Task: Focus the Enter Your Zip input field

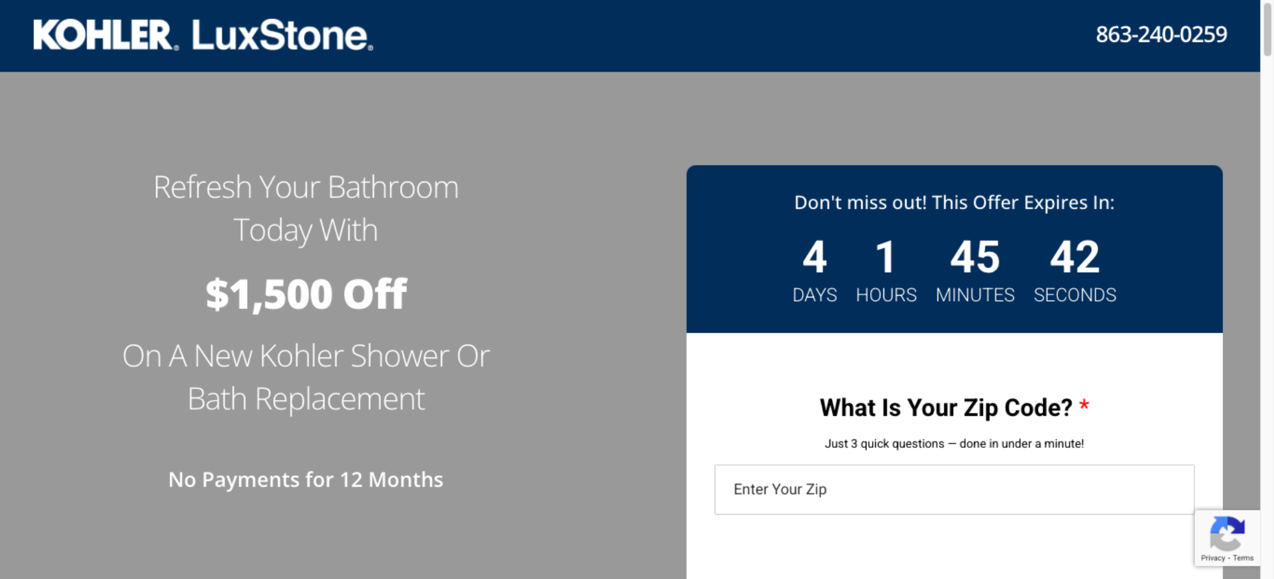Action: [954, 489]
